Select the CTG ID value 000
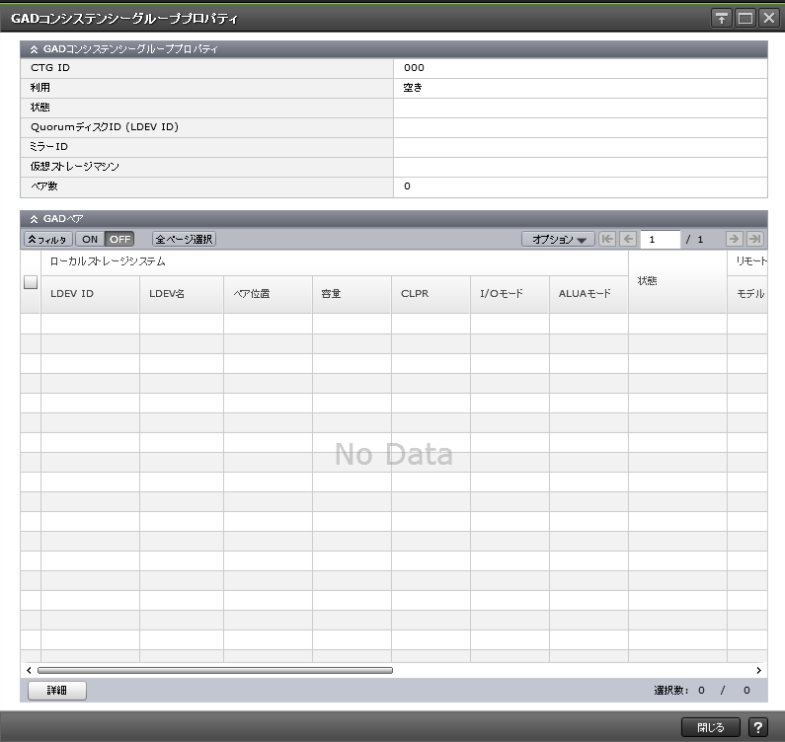The height and width of the screenshot is (742, 785). (x=414, y=68)
